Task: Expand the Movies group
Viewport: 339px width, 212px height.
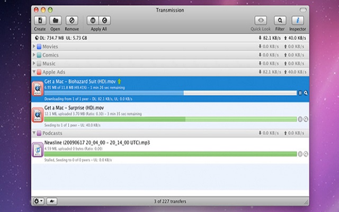Action: pos(35,47)
